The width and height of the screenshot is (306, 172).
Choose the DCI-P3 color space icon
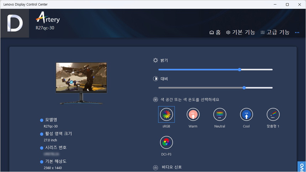coord(166,143)
